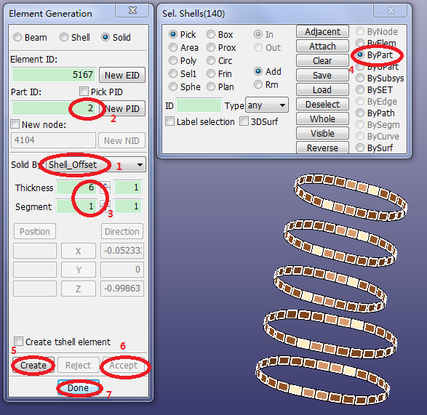Image resolution: width=427 pixels, height=415 pixels.
Task: Click the Reject button
Action: click(78, 365)
